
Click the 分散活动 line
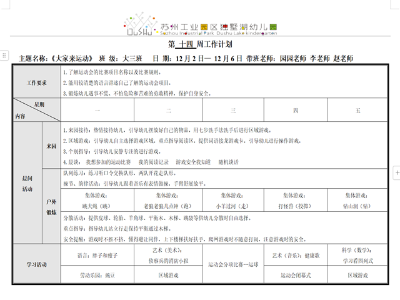[157, 218]
